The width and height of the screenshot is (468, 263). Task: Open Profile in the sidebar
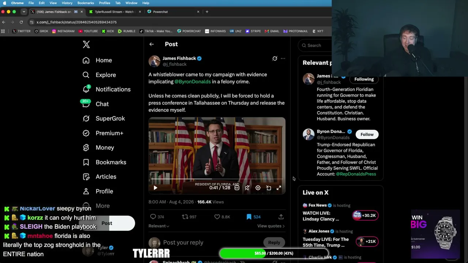98,191
